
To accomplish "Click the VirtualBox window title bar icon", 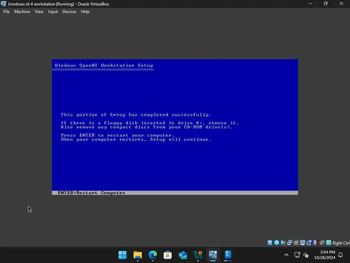I will (x=3, y=4).
